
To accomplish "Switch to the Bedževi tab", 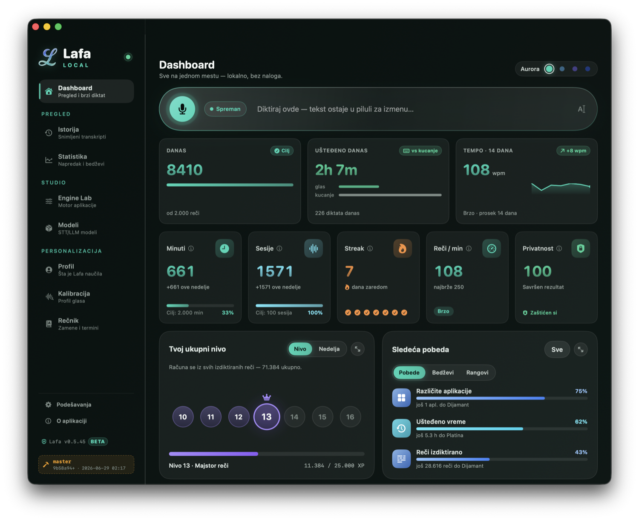I will click(443, 373).
